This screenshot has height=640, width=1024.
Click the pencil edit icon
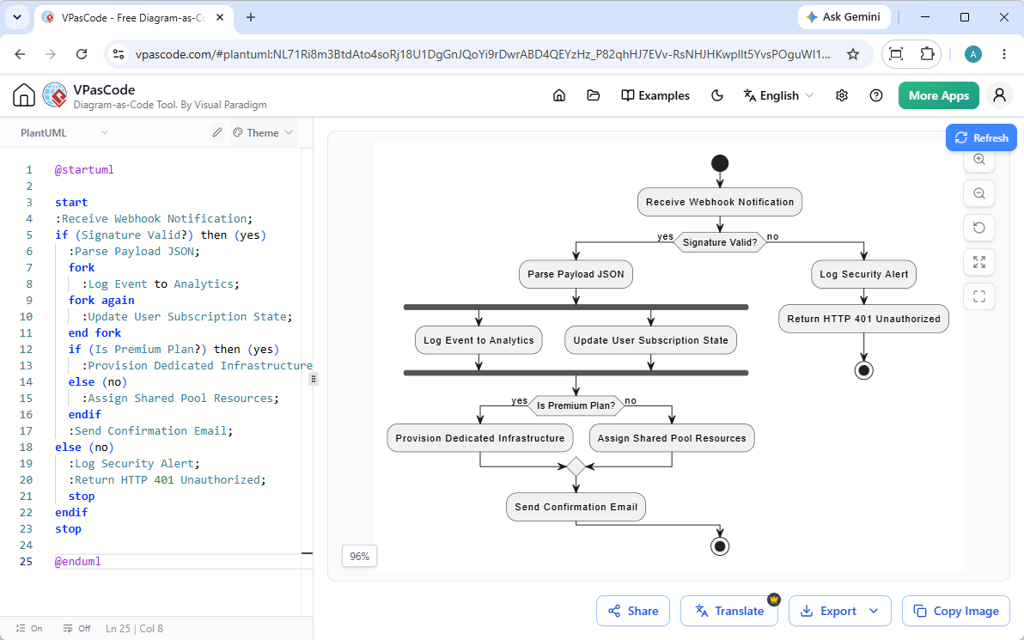click(217, 132)
